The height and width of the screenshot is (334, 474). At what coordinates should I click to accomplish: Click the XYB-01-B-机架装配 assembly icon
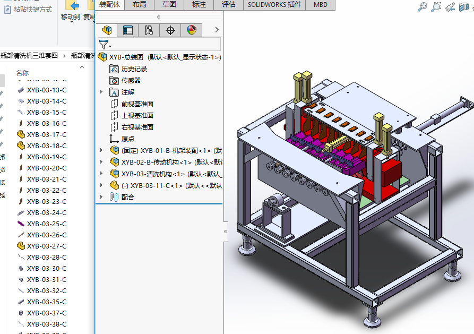pos(114,150)
